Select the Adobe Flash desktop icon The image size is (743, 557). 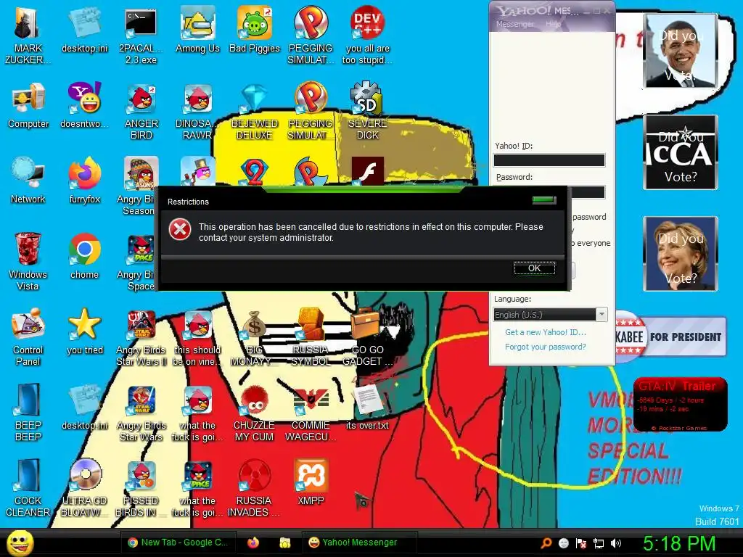(368, 171)
